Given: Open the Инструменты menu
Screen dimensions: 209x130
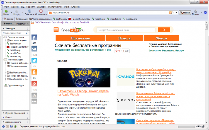Looking at the screenshot, I should 55,7.
